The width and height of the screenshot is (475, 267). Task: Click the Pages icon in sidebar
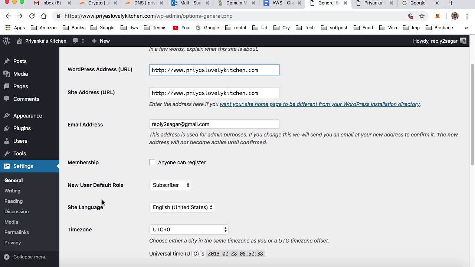coord(7,86)
